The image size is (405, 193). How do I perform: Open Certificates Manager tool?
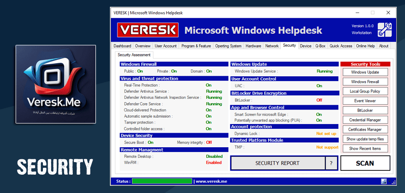click(x=364, y=129)
